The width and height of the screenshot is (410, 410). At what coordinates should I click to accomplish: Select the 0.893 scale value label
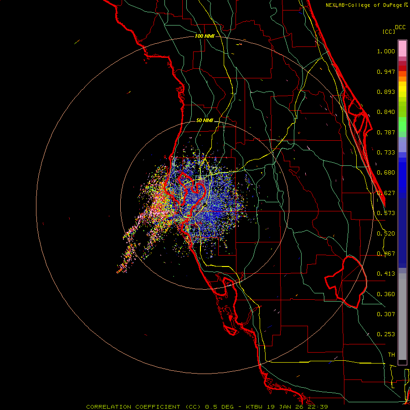386,92
